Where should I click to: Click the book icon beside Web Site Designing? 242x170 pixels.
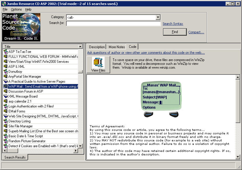6,116
